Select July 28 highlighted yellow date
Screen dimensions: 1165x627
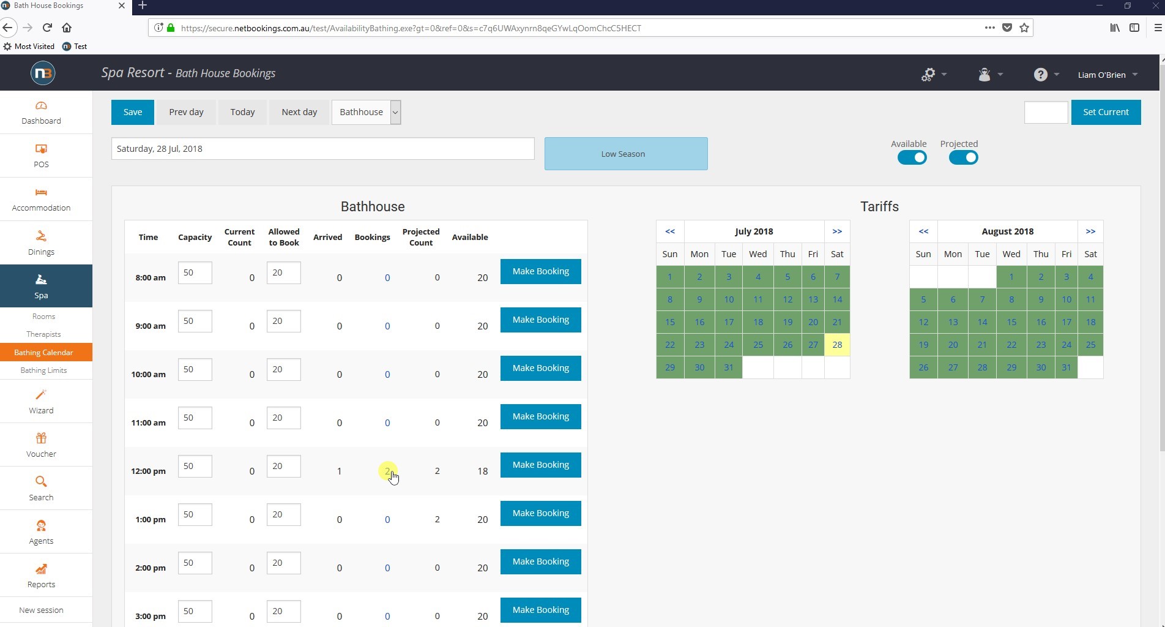click(837, 345)
